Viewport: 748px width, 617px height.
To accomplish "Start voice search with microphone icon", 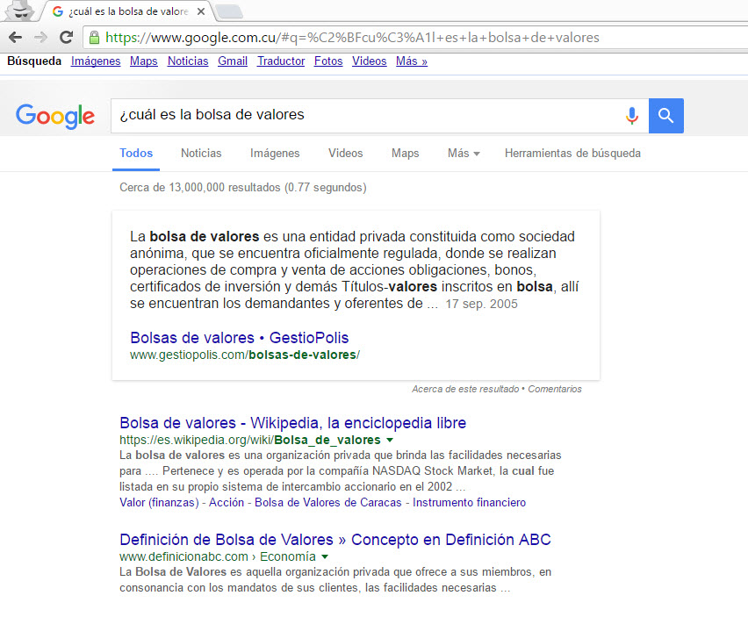I will (632, 115).
